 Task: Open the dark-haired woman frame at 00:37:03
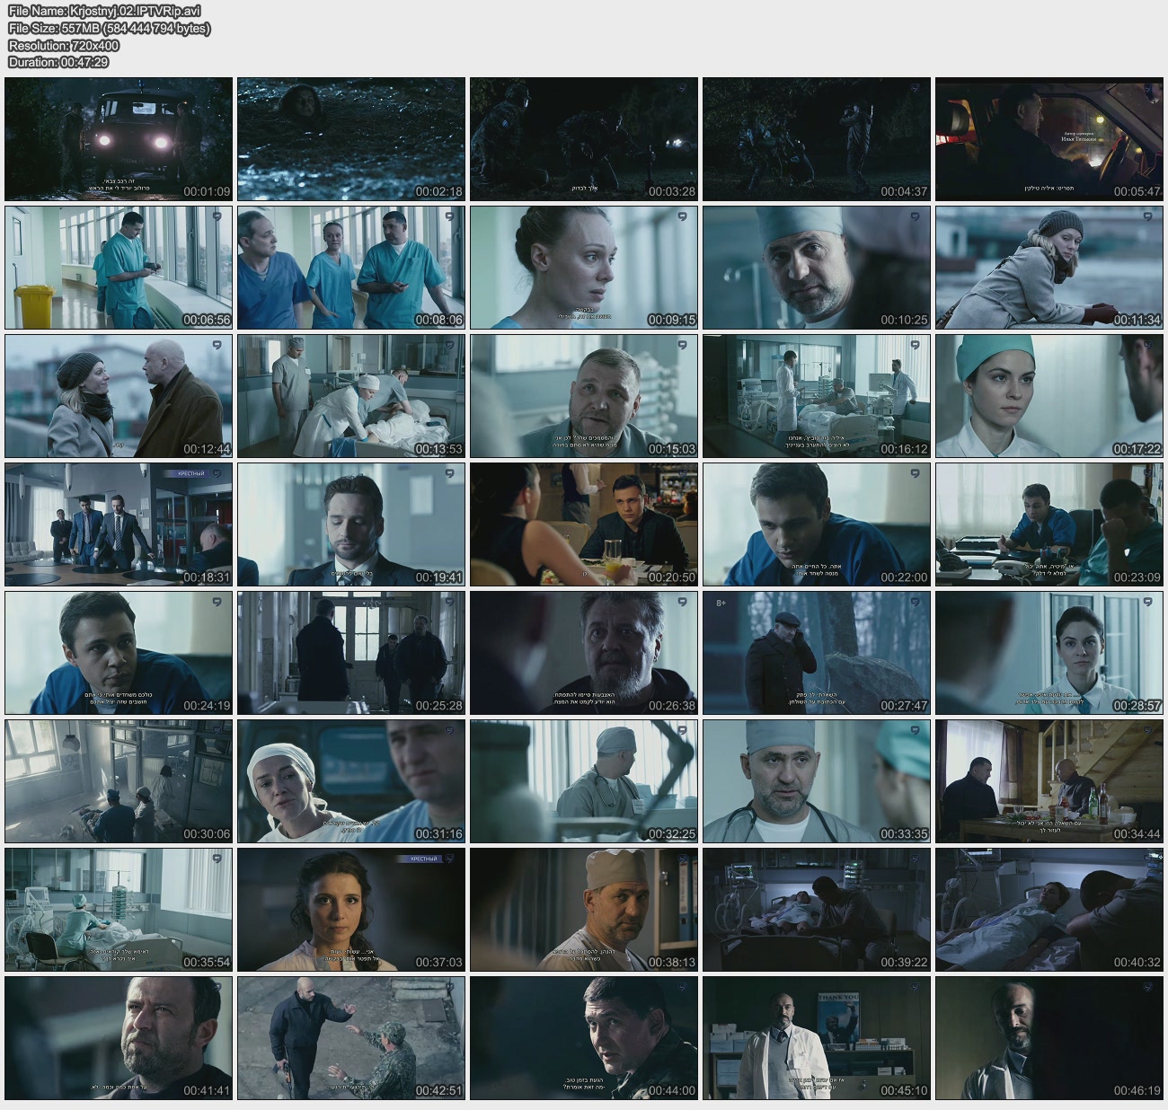pos(351,910)
